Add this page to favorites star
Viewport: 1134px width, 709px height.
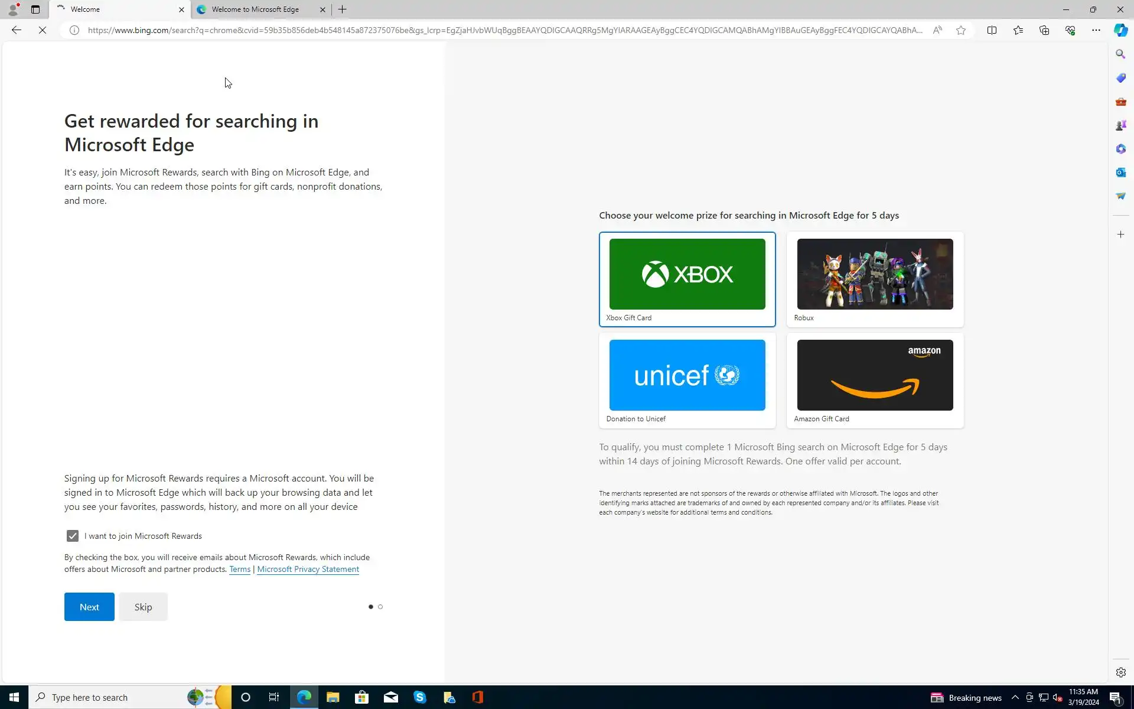(x=961, y=30)
